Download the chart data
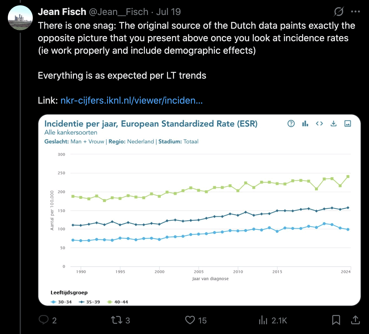The image size is (369, 334). [x=333, y=124]
